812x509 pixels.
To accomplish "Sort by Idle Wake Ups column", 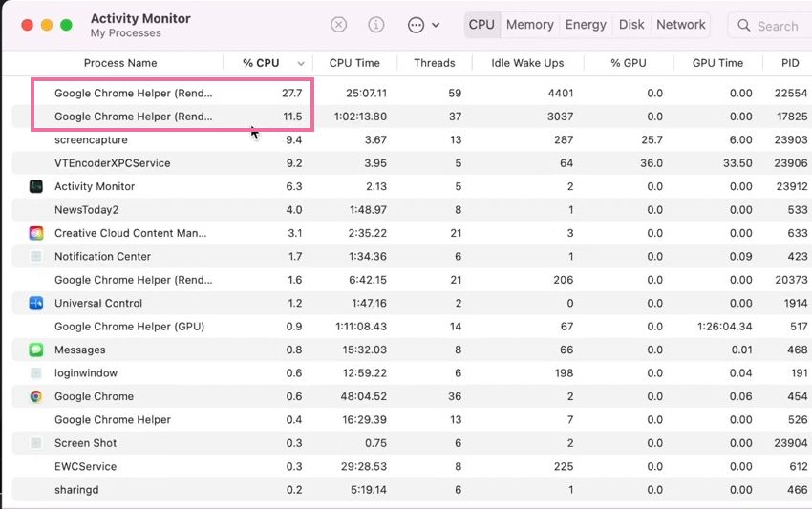I will (527, 63).
